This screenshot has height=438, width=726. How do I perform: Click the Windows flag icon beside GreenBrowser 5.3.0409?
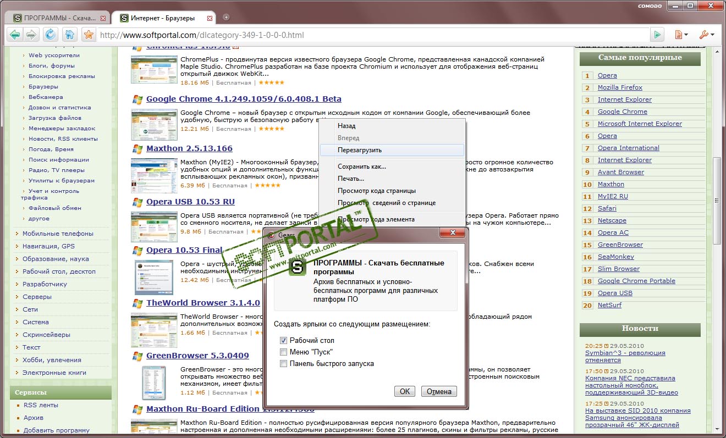137,356
